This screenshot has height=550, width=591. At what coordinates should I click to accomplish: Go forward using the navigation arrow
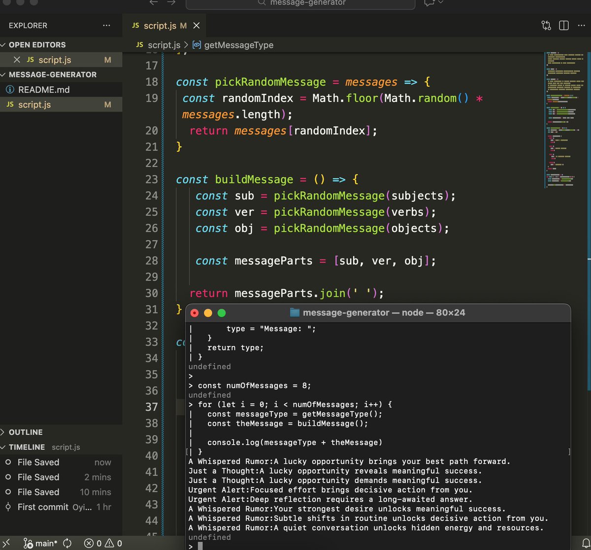click(171, 2)
